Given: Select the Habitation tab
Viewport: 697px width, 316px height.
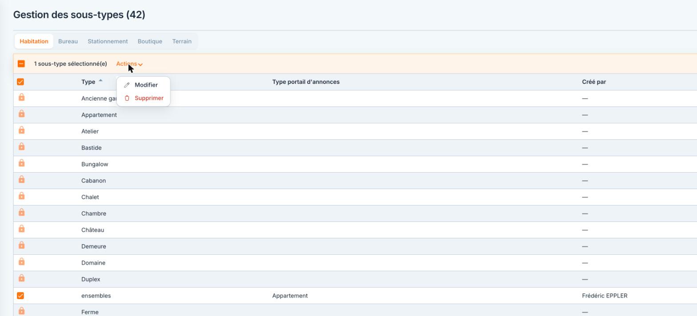Looking at the screenshot, I should pyautogui.click(x=34, y=41).
